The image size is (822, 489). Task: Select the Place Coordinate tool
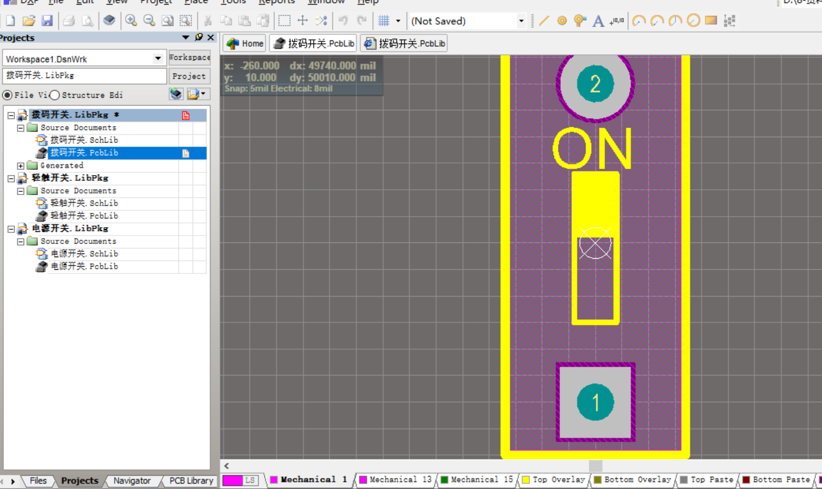[x=617, y=21]
